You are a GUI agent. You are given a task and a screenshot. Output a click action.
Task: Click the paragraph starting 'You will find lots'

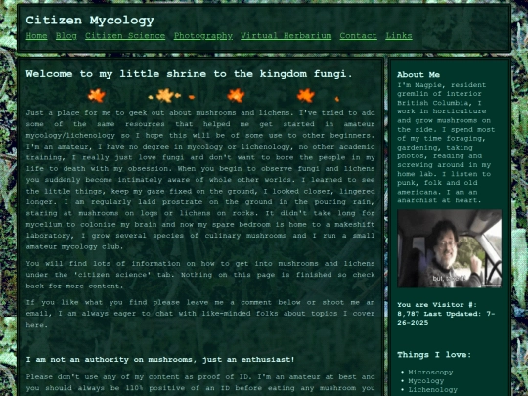click(x=200, y=275)
